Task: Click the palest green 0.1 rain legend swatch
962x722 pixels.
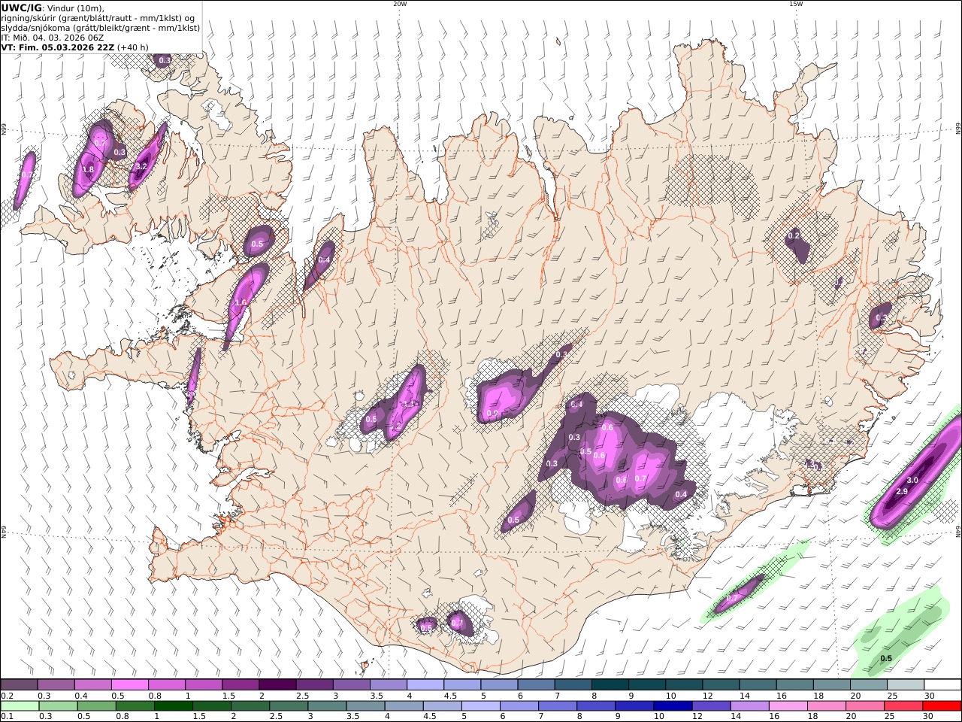Action: point(20,705)
